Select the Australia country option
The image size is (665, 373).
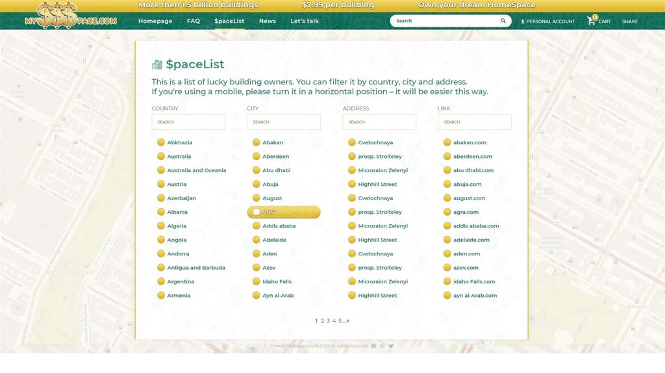[x=179, y=157]
